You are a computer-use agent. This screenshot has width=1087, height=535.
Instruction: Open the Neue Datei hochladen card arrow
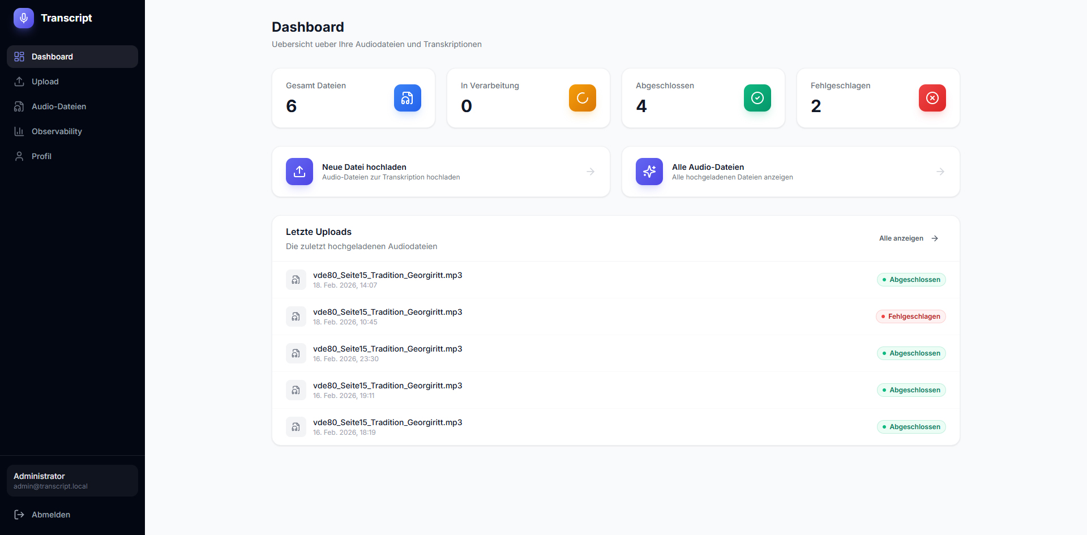590,172
